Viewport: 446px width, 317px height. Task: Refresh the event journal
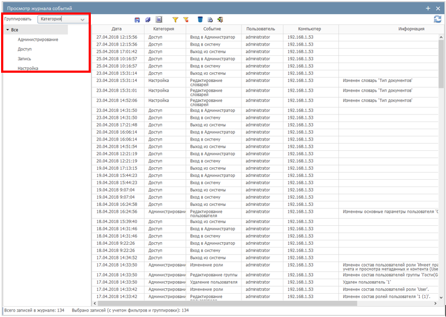[437, 20]
